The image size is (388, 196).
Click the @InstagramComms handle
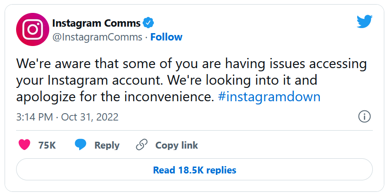point(98,37)
